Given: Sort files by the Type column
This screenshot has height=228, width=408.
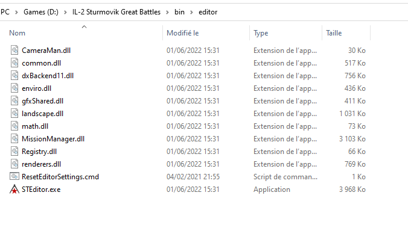Looking at the screenshot, I should pos(261,33).
